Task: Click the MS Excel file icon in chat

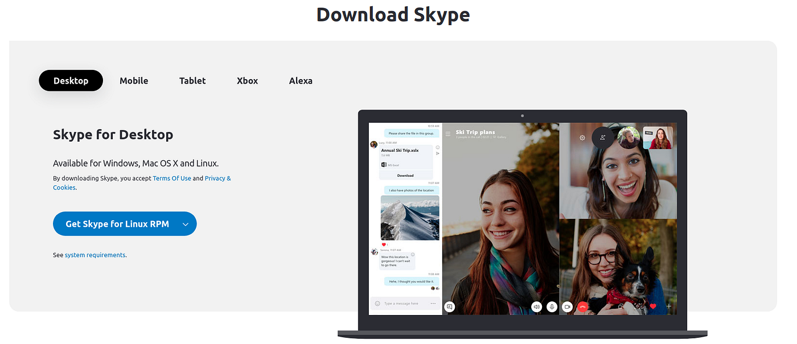Action: (x=384, y=165)
